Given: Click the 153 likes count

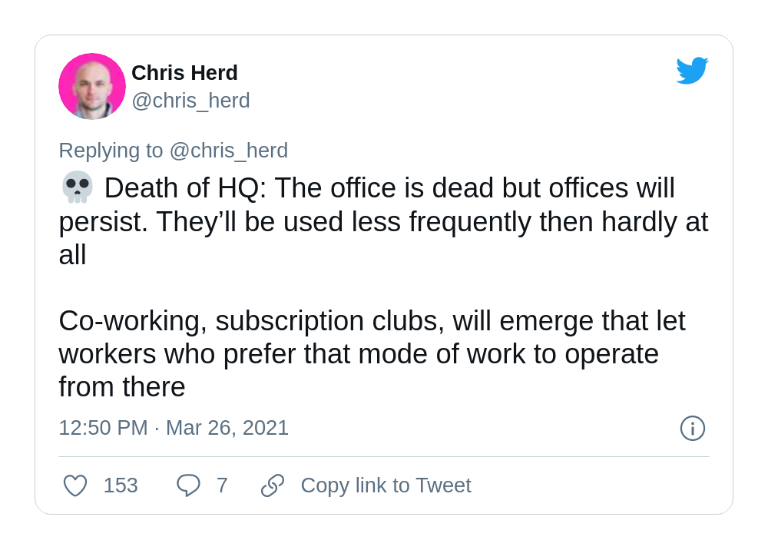Looking at the screenshot, I should 121,485.
